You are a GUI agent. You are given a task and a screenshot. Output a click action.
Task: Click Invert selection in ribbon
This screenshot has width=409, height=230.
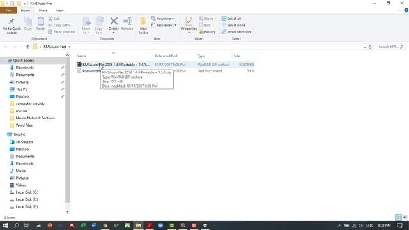point(236,32)
